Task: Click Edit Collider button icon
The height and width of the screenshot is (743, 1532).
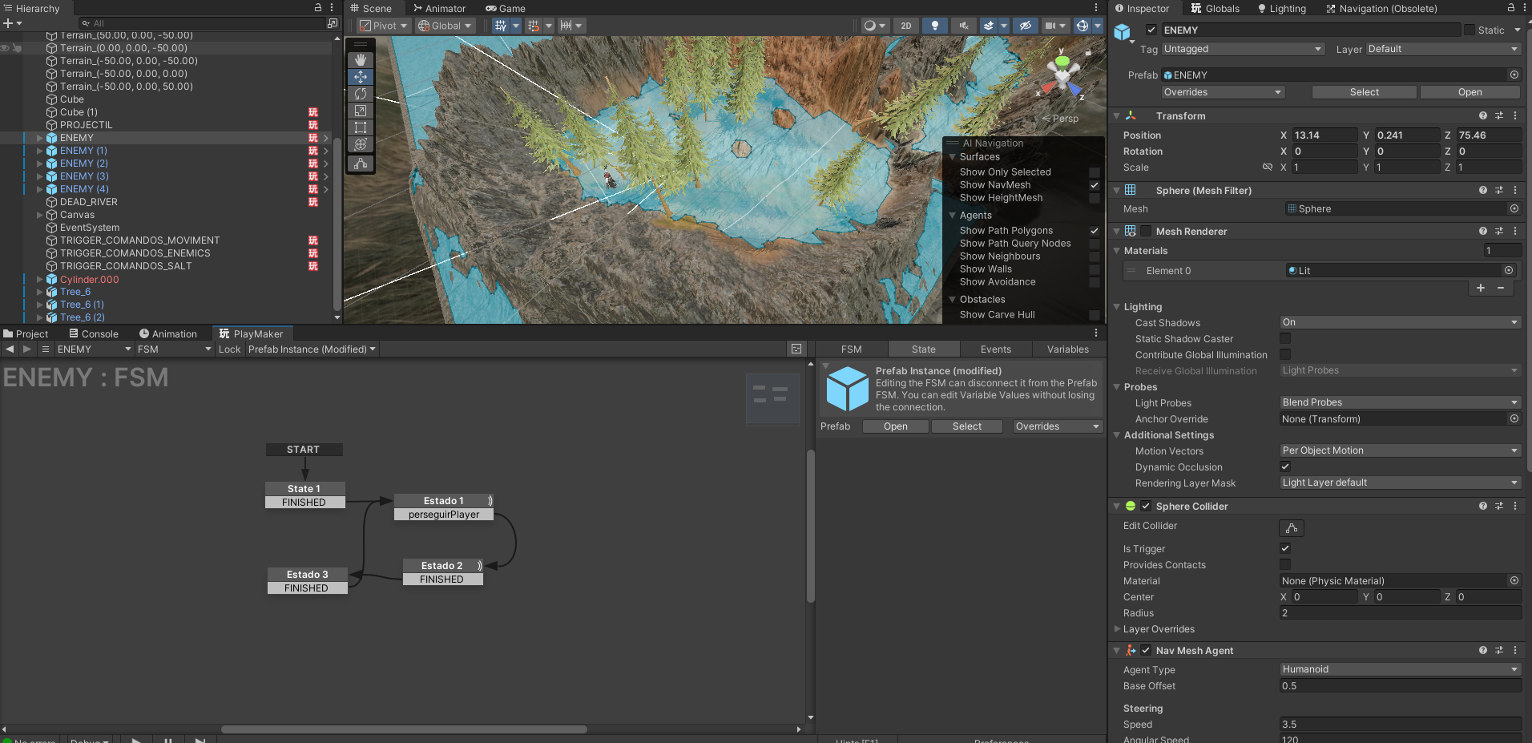Action: pyautogui.click(x=1291, y=528)
